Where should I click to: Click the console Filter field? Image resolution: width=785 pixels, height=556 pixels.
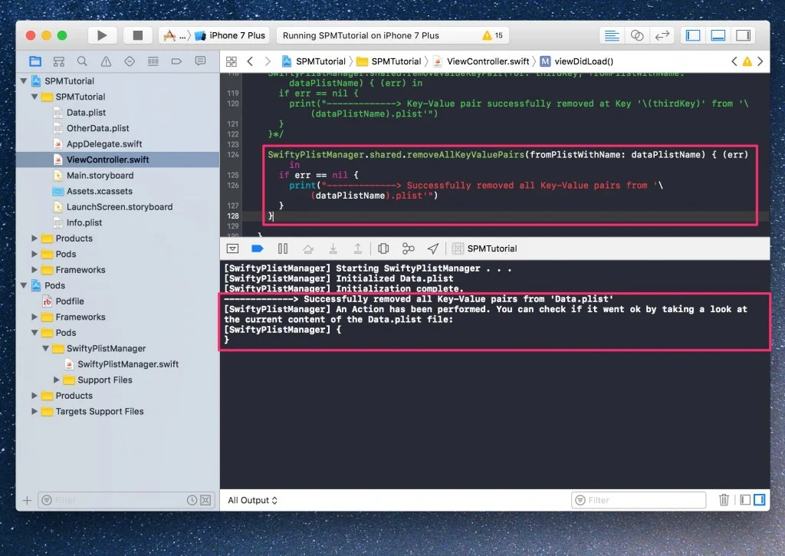tap(639, 500)
